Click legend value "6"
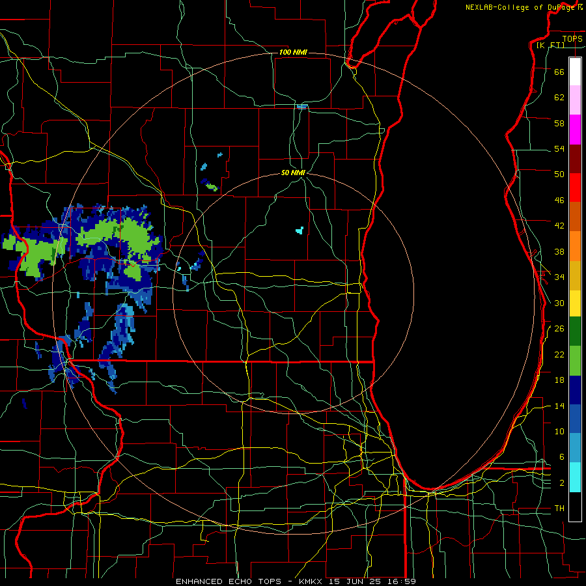The width and height of the screenshot is (586, 586). (x=561, y=457)
